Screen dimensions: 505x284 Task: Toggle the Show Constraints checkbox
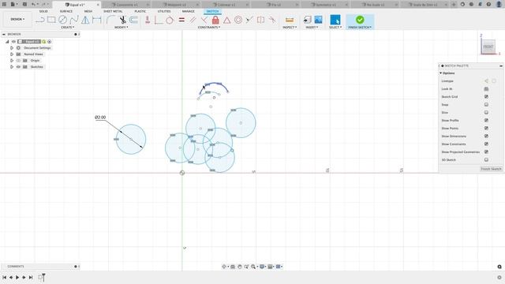486,144
